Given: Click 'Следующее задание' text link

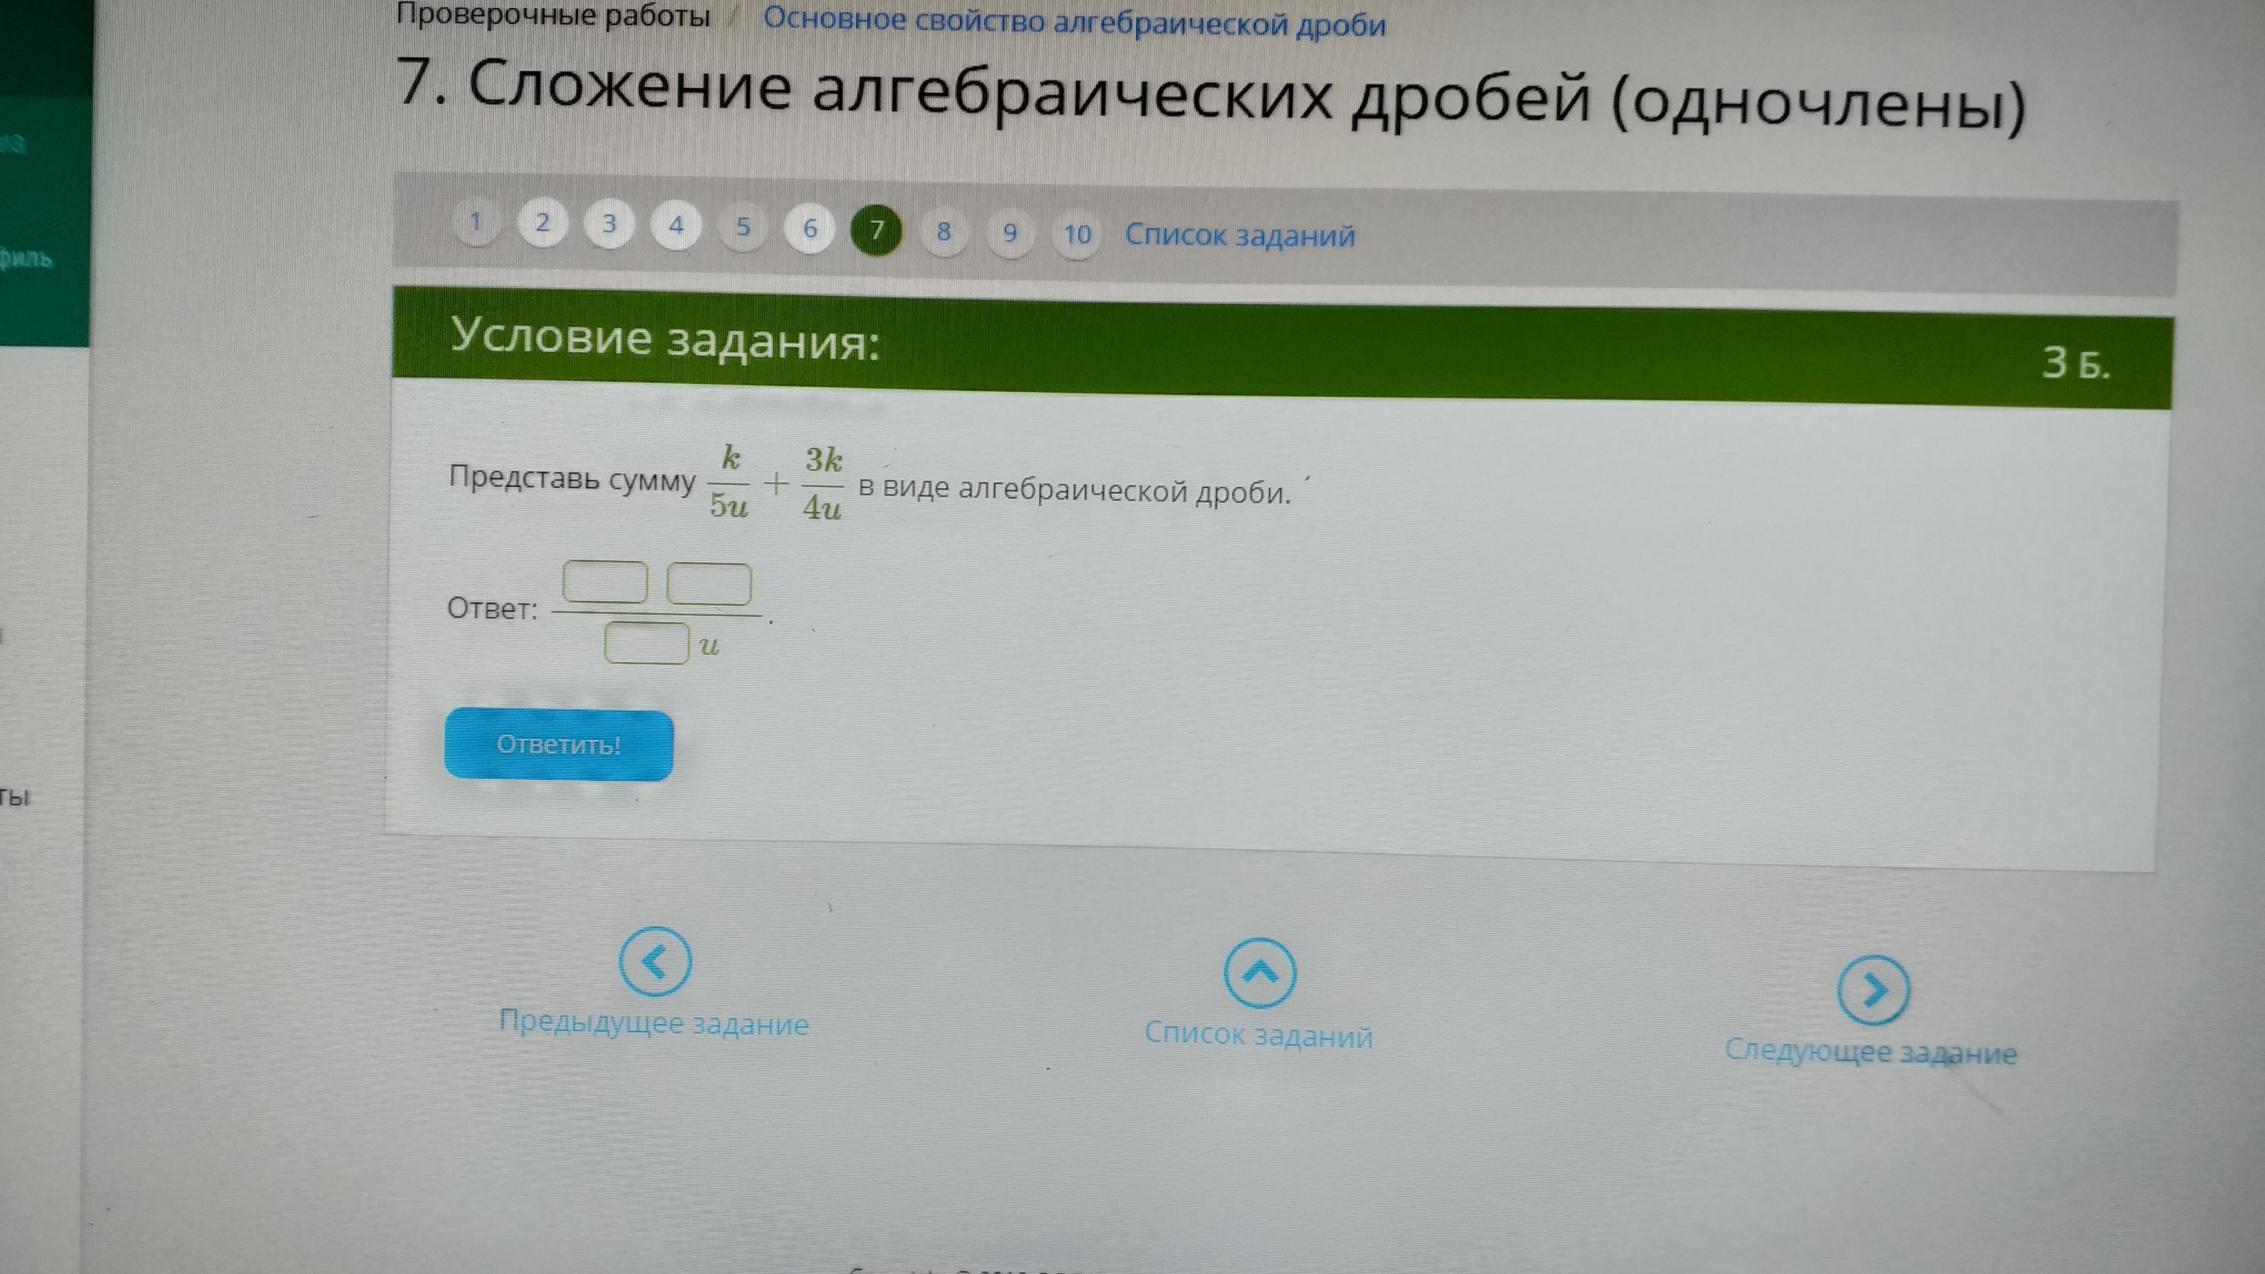Looking at the screenshot, I should tap(1870, 1052).
